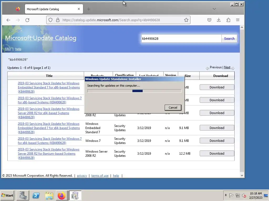
Task: Open the terms of use footer link
Action: (x=100, y=176)
